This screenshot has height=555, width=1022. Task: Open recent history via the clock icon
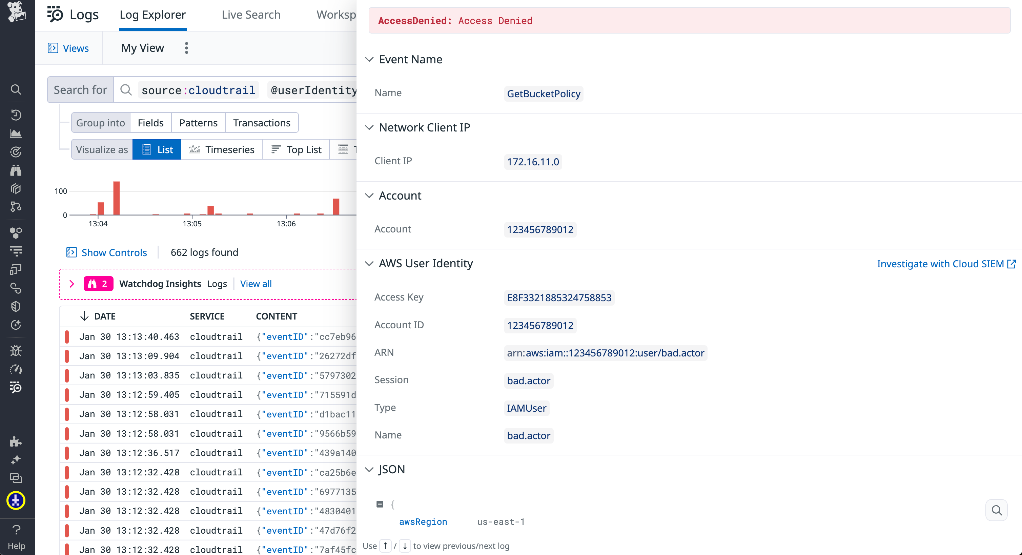16,115
